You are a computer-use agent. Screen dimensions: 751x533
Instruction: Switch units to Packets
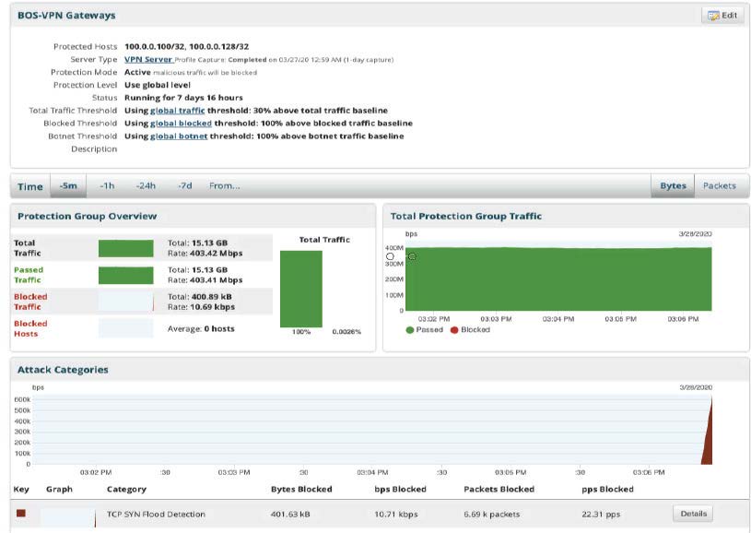[719, 185]
